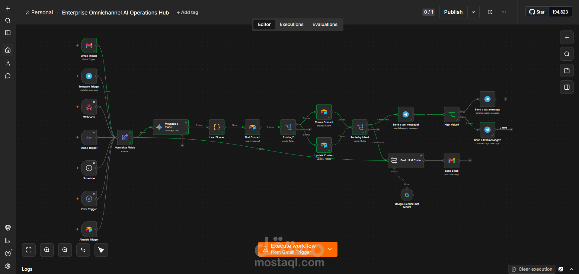Expand Execute workflow trigger dropdown
The height and width of the screenshot is (274, 579).
click(x=330, y=249)
